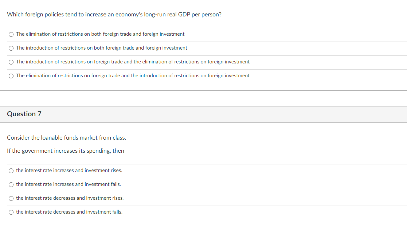Pick radio 'interest rate decreases and investment falls'
Image resolution: width=407 pixels, height=226 pixels.
coord(12,212)
